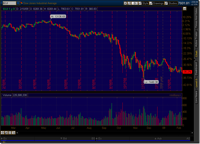Click the Style line-chart icon
The width and height of the screenshot is (200, 144).
[x=140, y=3]
